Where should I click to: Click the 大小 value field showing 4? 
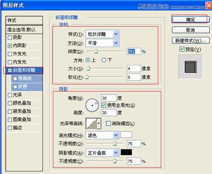[134, 69]
